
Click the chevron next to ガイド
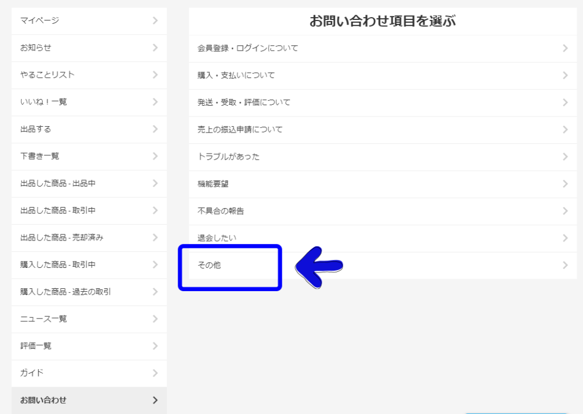pyautogui.click(x=155, y=373)
